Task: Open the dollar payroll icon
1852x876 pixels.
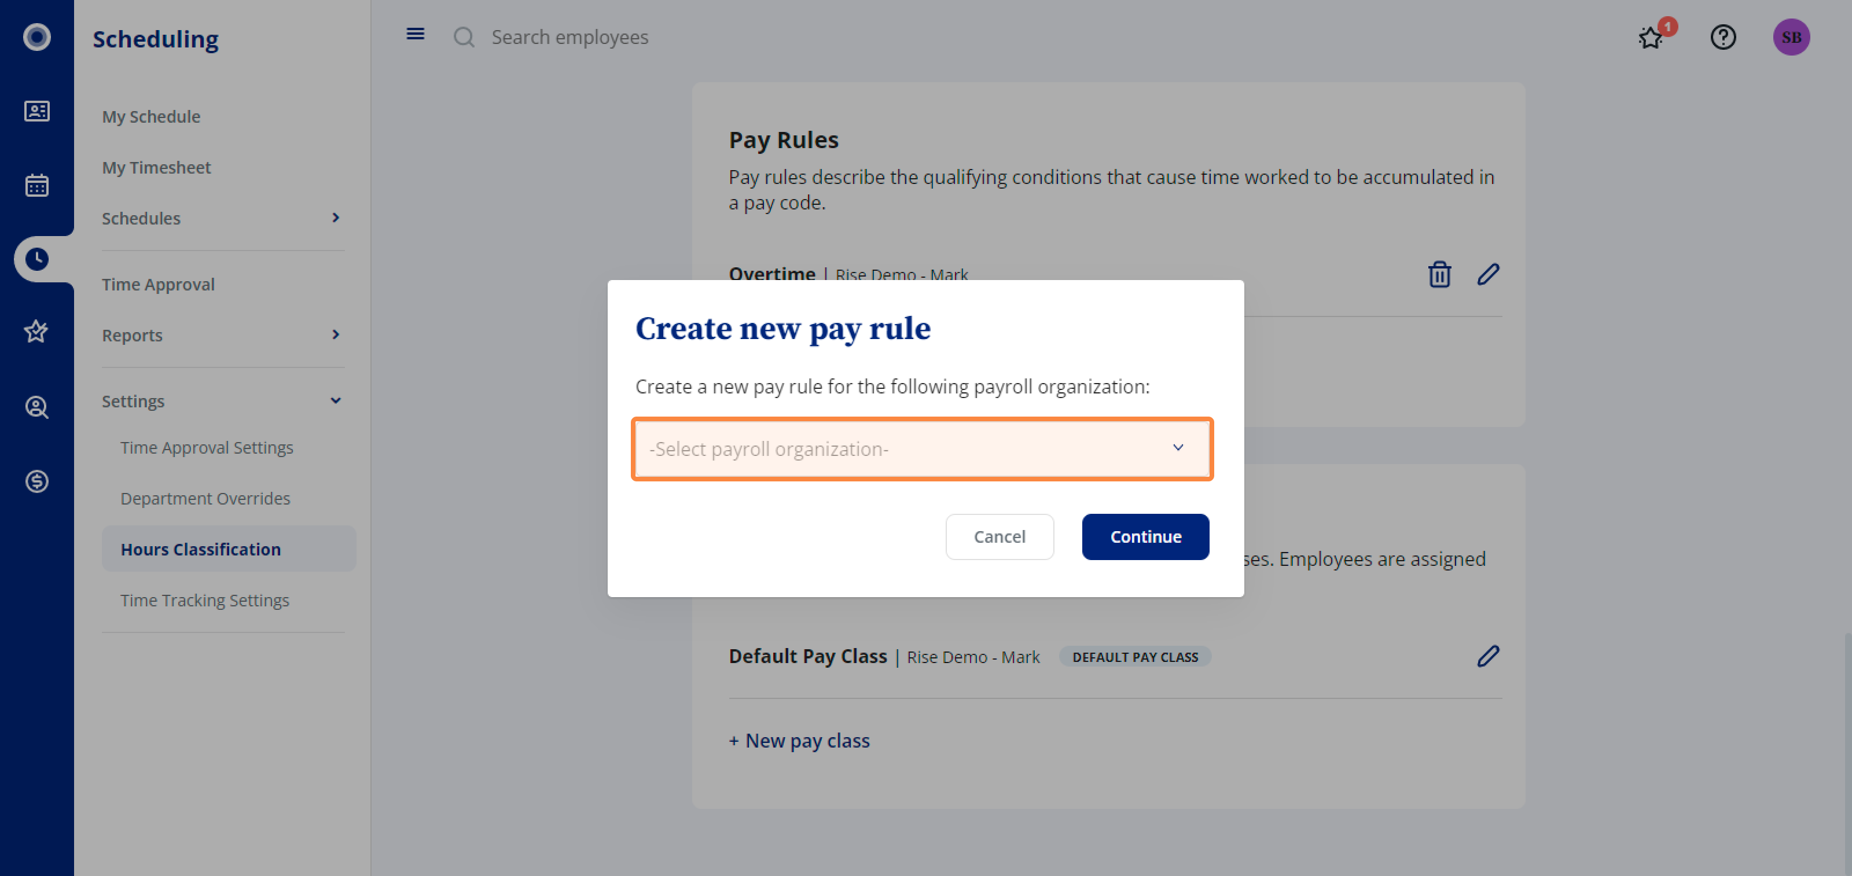Action: coord(36,481)
